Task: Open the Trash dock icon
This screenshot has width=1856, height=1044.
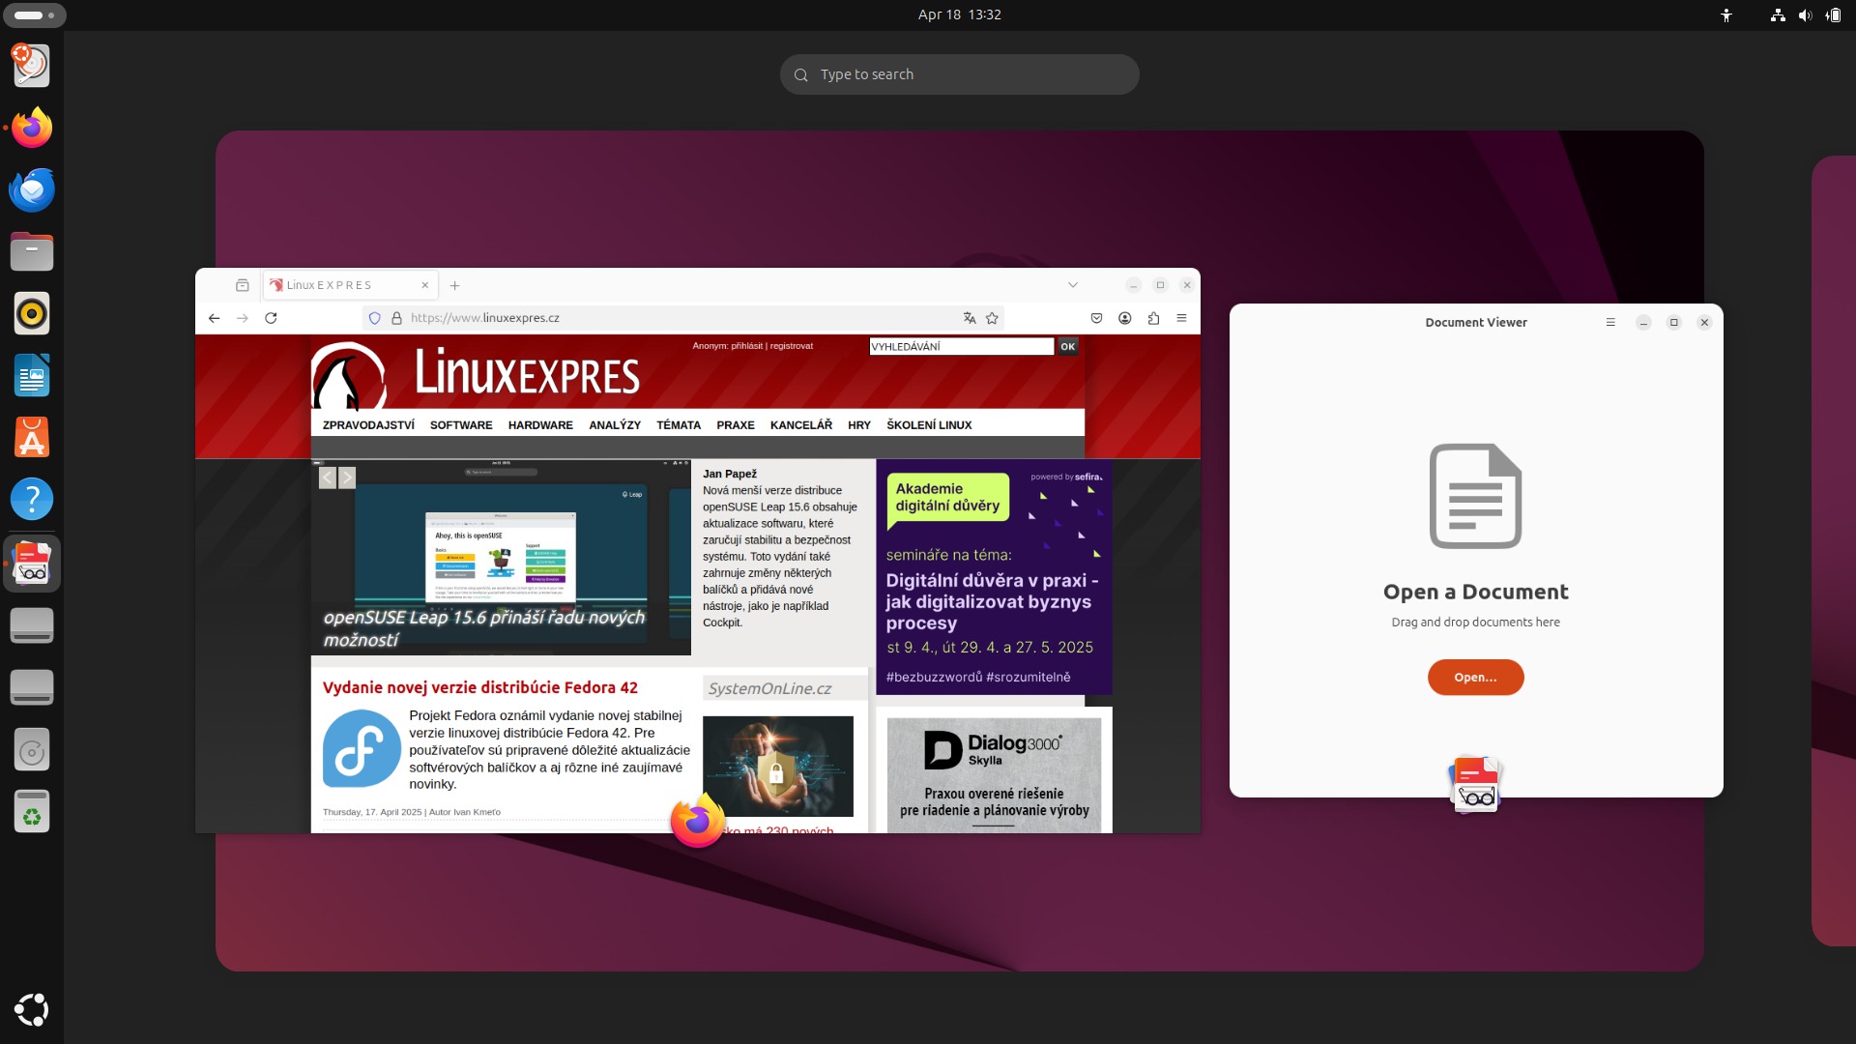Action: [x=32, y=811]
